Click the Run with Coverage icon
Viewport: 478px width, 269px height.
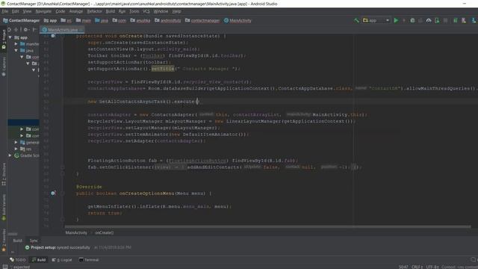coord(420,20)
